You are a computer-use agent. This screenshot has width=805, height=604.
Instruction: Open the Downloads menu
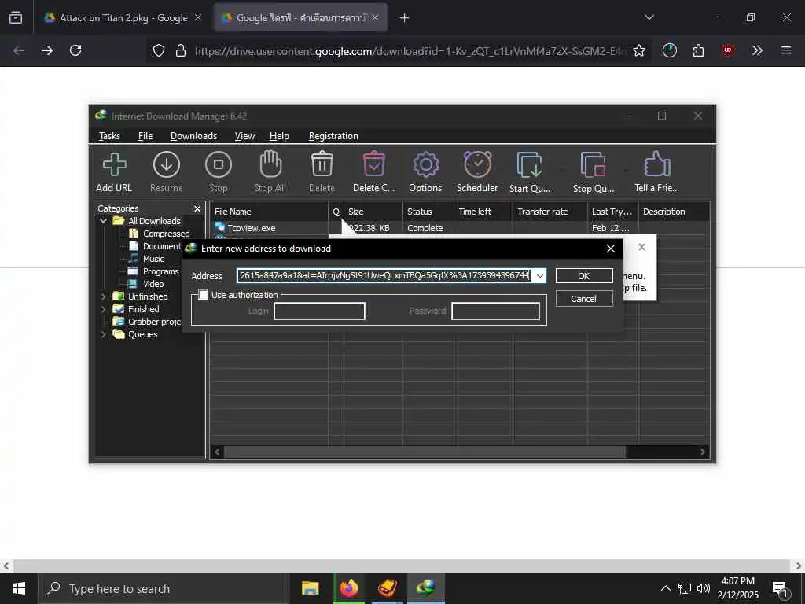[x=193, y=136]
